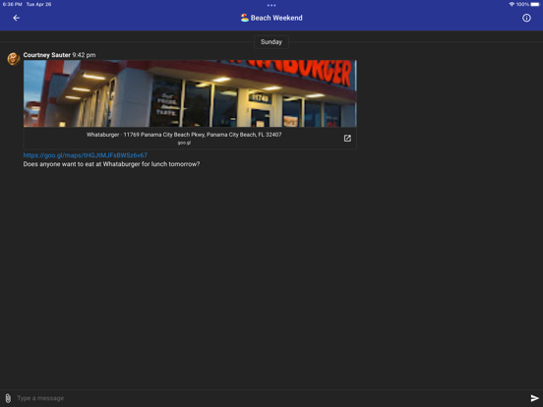Screen dimensions: 543x407
Task: Tap the goo.gl source label
Action: 184,143
